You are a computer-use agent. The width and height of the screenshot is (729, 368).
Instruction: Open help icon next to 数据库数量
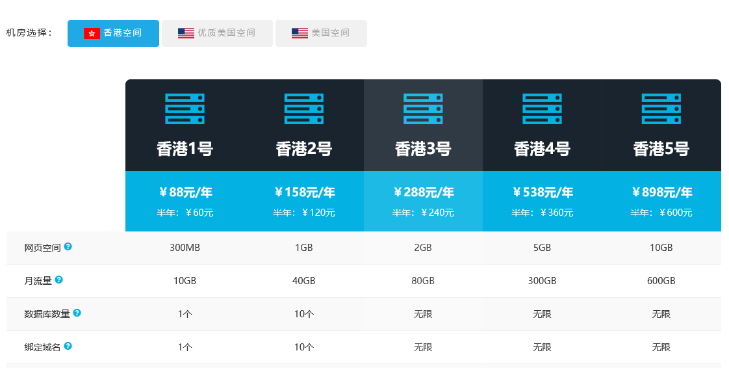pos(77,313)
